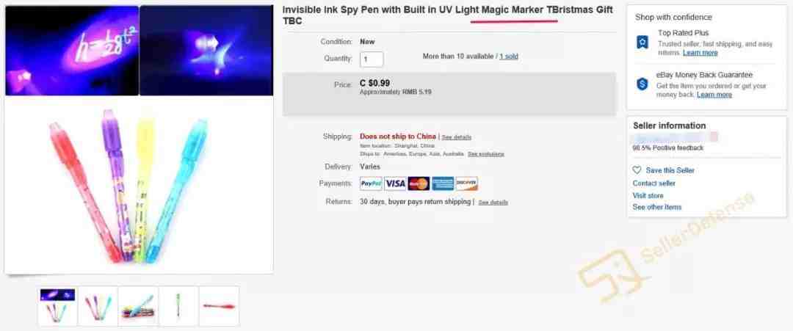The height and width of the screenshot is (331, 793).
Task: Click the heart icon beside Save this Seller
Action: tap(637, 170)
